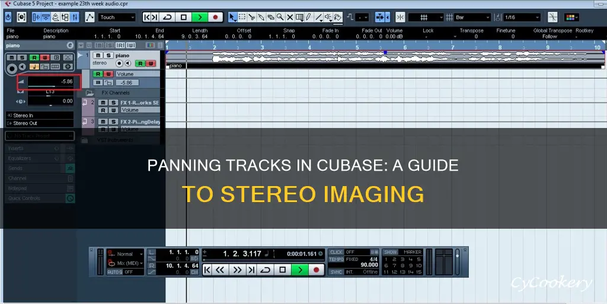The width and height of the screenshot is (607, 304).
Task: Open the Stereo Out output routing
Action: (40, 123)
